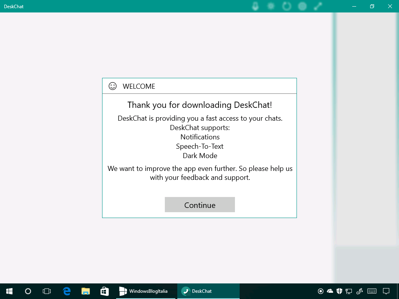Click the 'Notifications' feature line

click(200, 137)
